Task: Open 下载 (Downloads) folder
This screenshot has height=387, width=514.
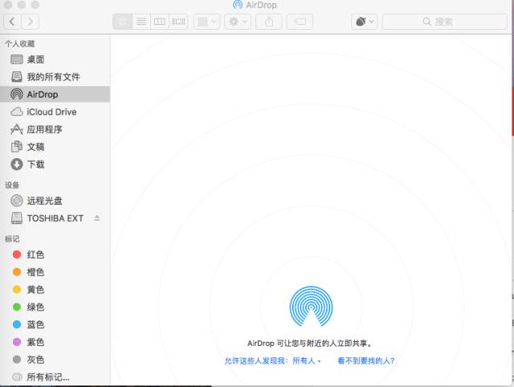Action: [35, 165]
